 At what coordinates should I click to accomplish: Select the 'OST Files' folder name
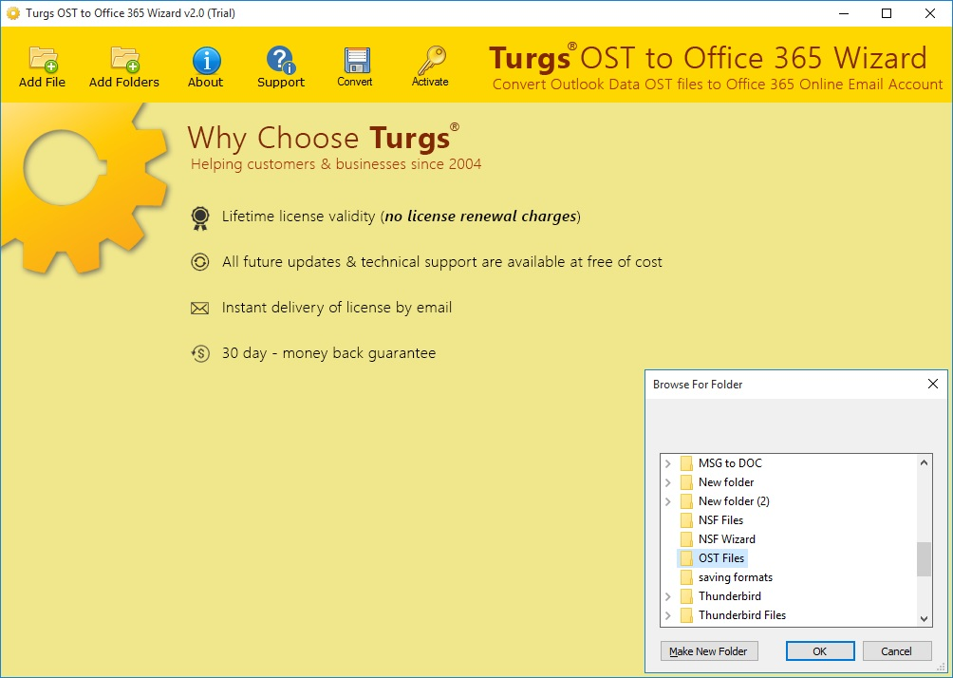[721, 558]
